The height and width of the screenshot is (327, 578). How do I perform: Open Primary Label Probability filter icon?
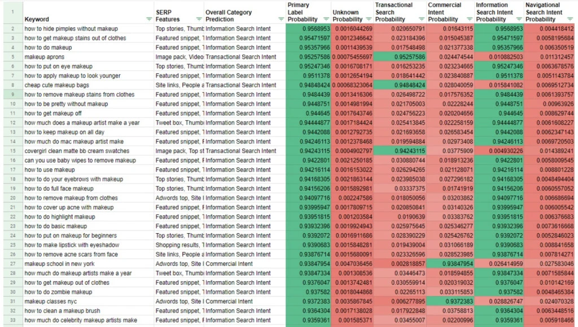[x=324, y=19]
